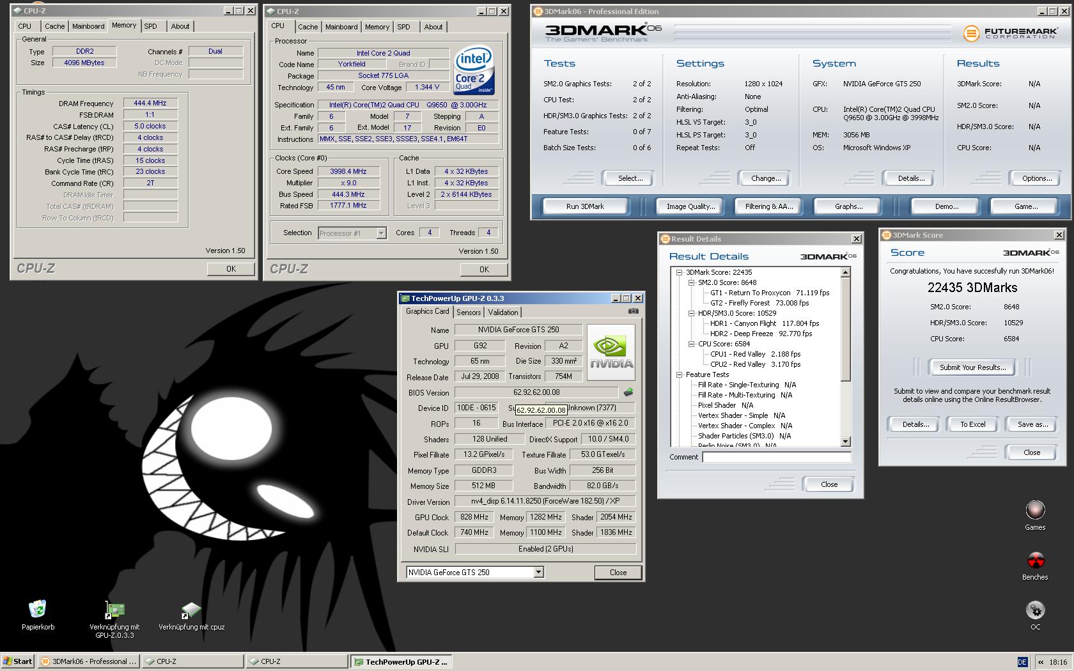Click the BIOS Version field 62.92.62.00.08
This screenshot has width=1074, height=671.
point(536,392)
